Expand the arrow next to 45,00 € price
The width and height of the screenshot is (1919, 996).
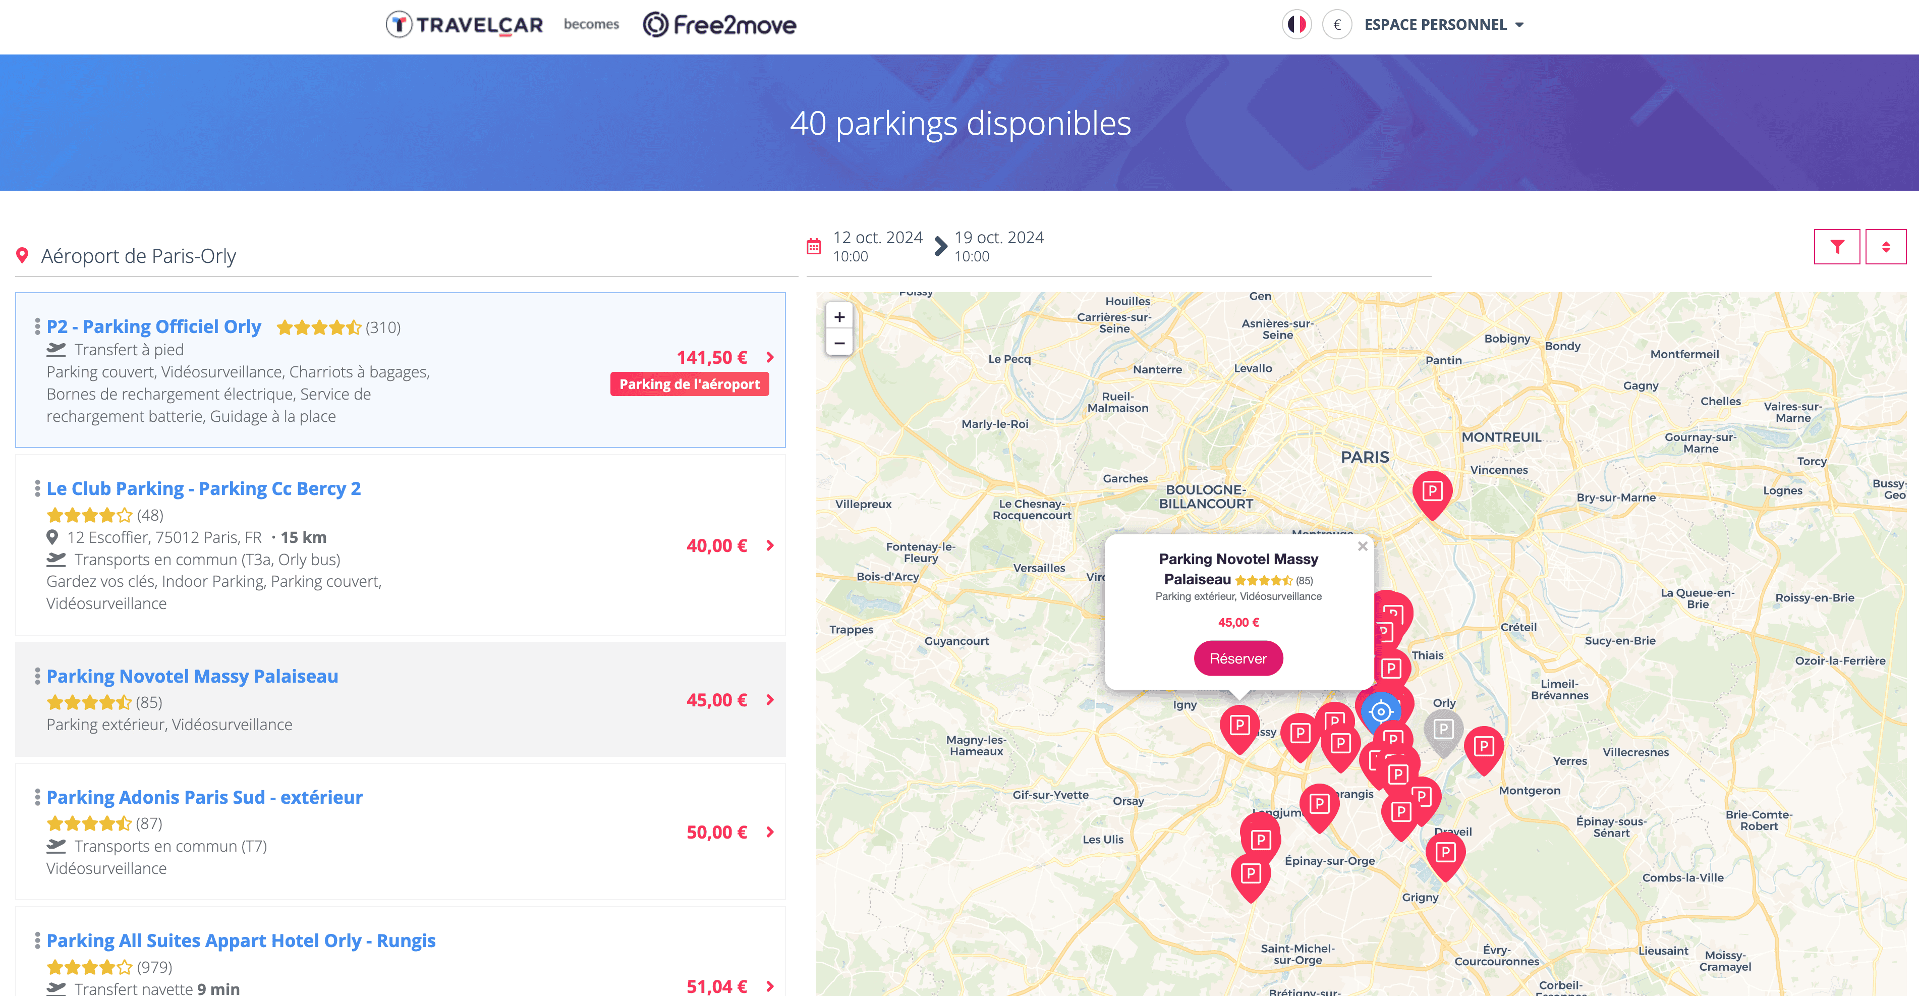point(770,700)
